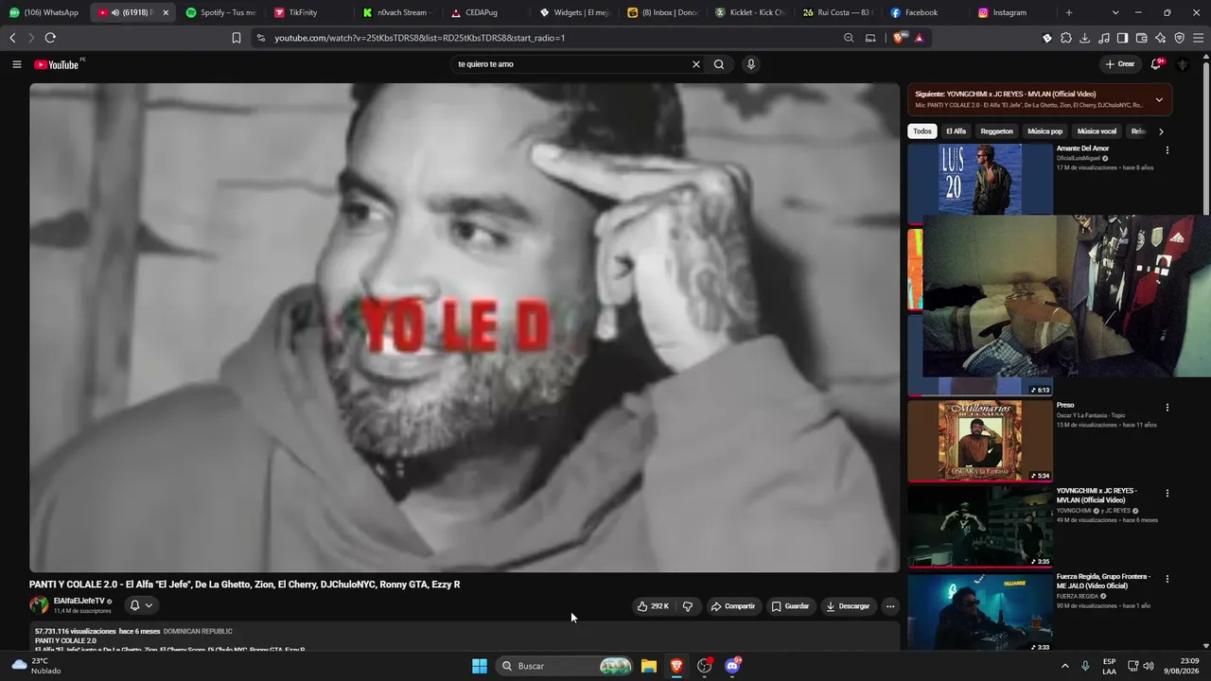Open options for the MVLAN video
The height and width of the screenshot is (681, 1211).
(1167, 493)
